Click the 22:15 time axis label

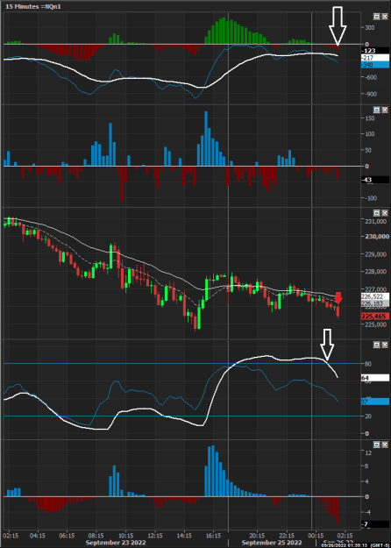287,536
